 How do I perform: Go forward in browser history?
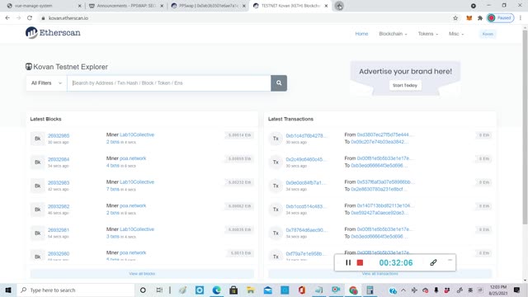coord(18,18)
